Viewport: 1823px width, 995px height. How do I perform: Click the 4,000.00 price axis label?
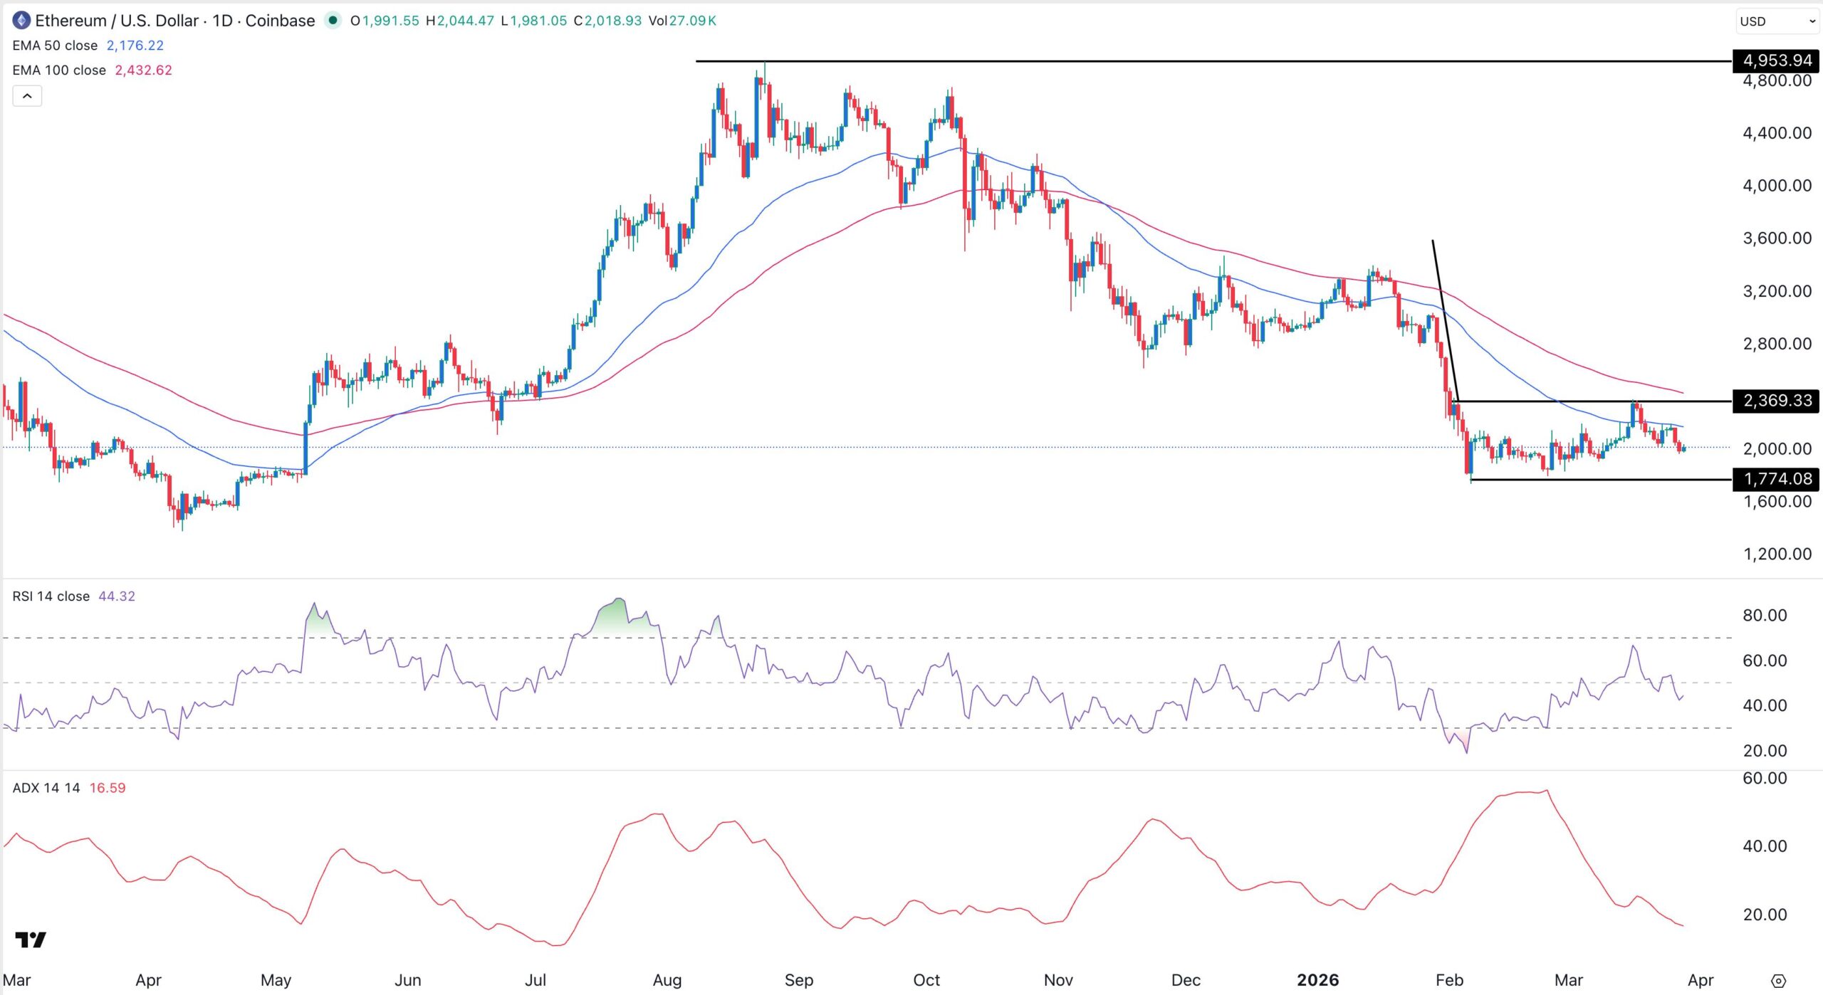point(1777,186)
